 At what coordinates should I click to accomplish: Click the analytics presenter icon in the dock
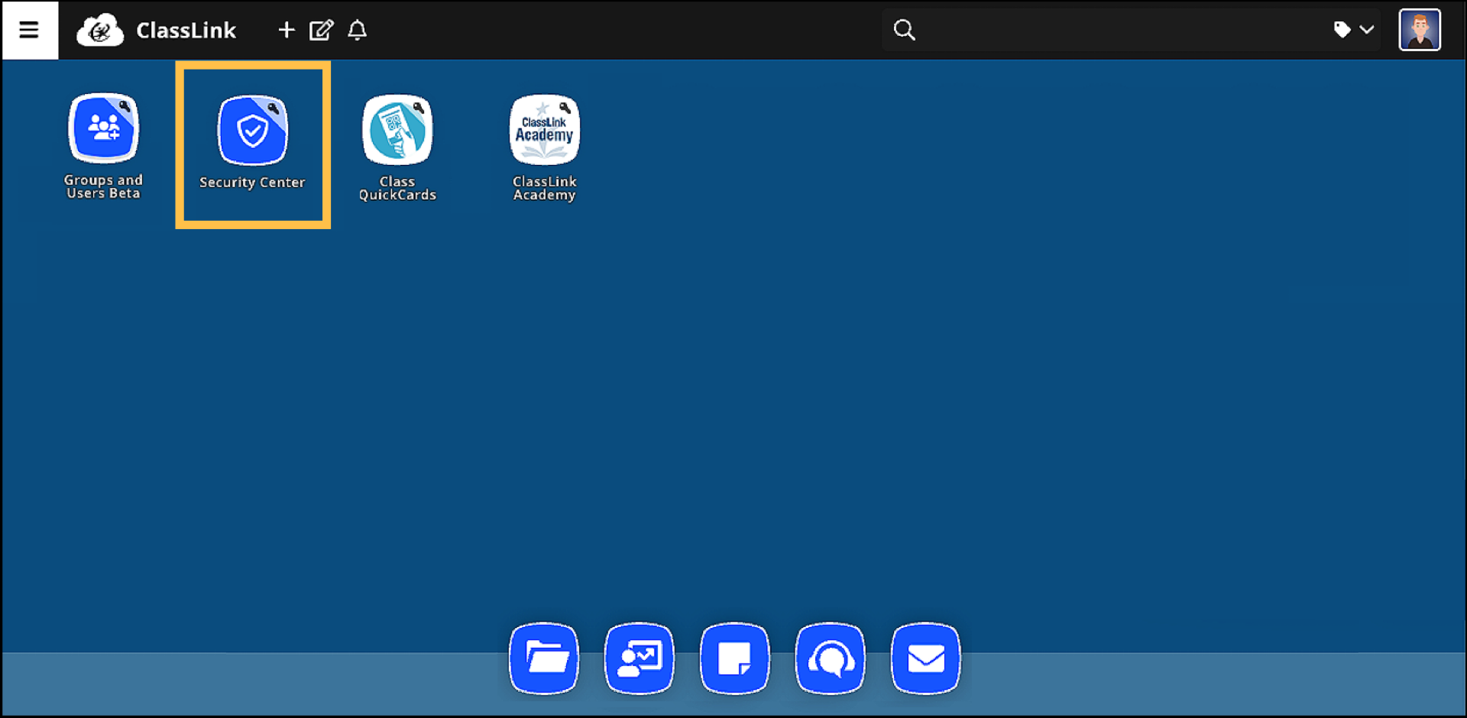click(x=639, y=658)
